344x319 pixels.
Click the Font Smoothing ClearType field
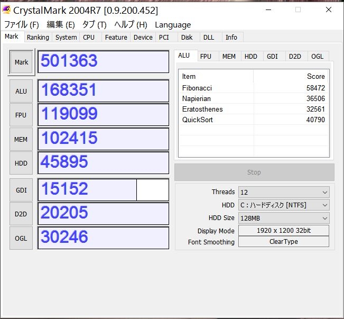coord(284,241)
